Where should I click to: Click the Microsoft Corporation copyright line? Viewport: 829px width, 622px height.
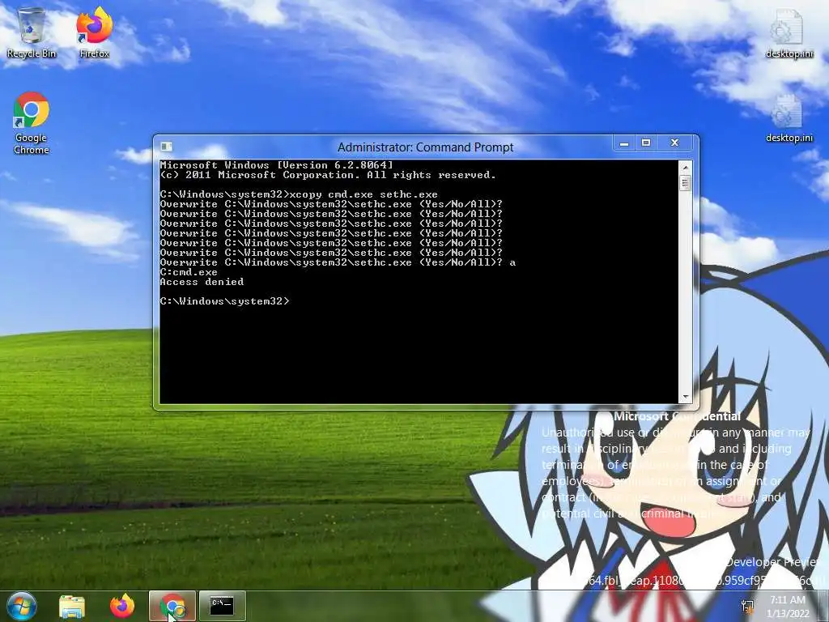tap(328, 175)
